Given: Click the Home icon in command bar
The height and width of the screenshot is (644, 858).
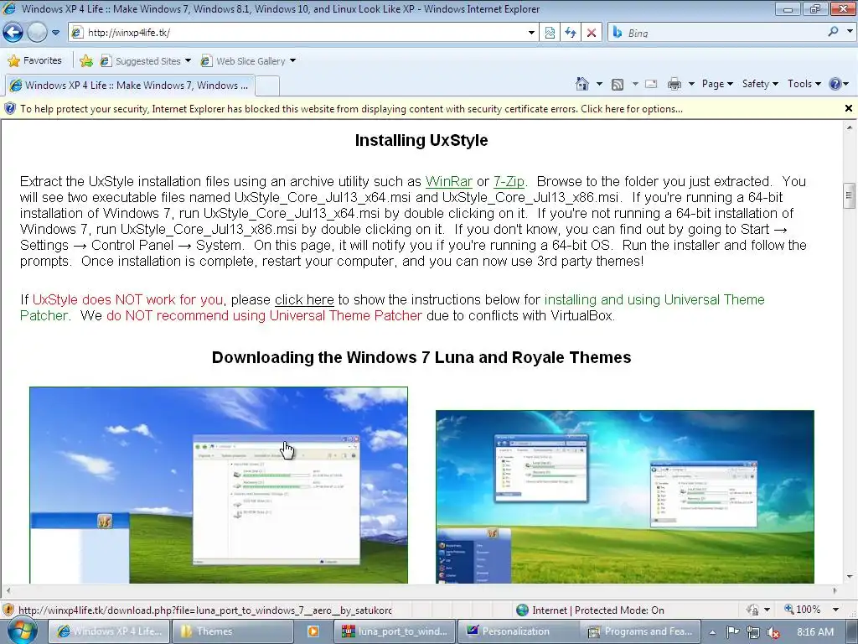Looking at the screenshot, I should coord(582,84).
